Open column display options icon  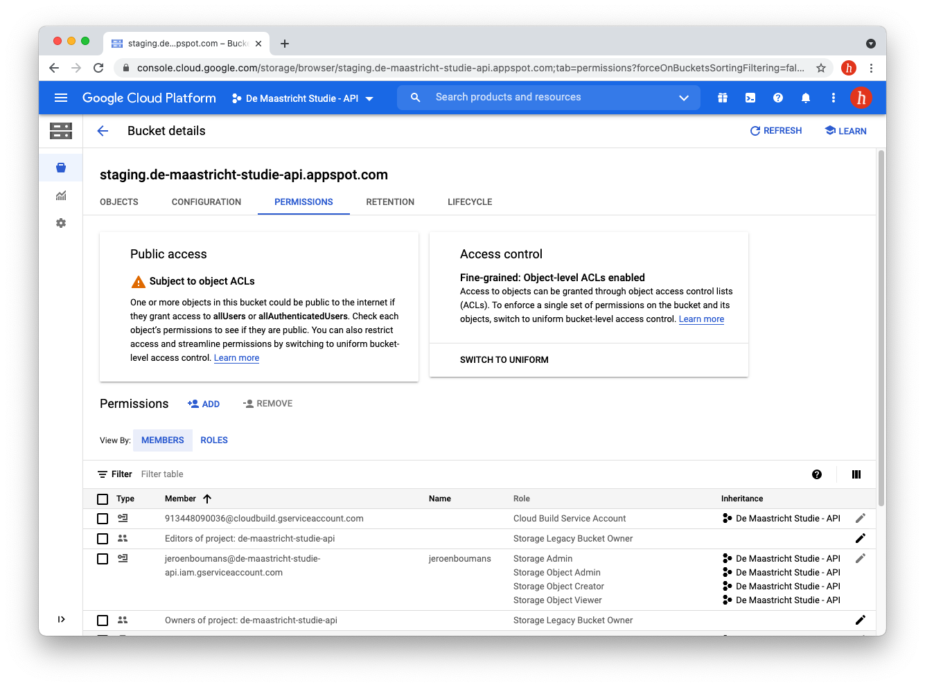pyautogui.click(x=856, y=474)
